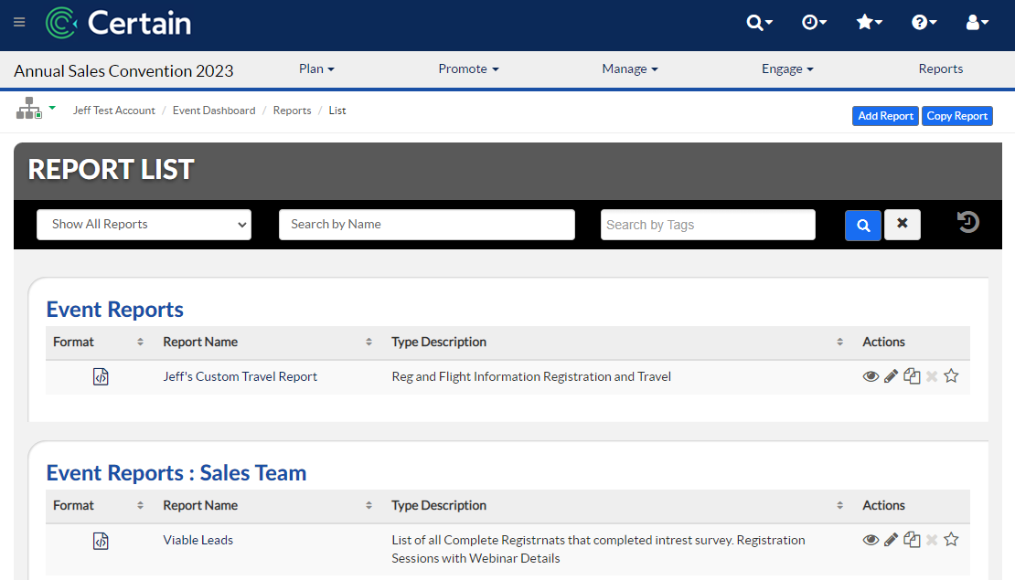The height and width of the screenshot is (580, 1015).
Task: Click the Reports breadcrumb link
Action: pyautogui.click(x=292, y=111)
